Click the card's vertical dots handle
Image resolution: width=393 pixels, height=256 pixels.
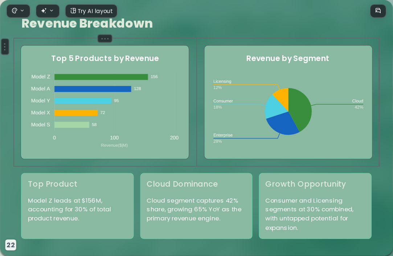click(x=5, y=46)
